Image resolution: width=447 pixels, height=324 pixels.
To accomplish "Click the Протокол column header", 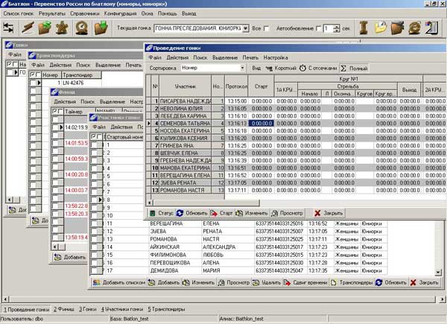I will (x=236, y=86).
